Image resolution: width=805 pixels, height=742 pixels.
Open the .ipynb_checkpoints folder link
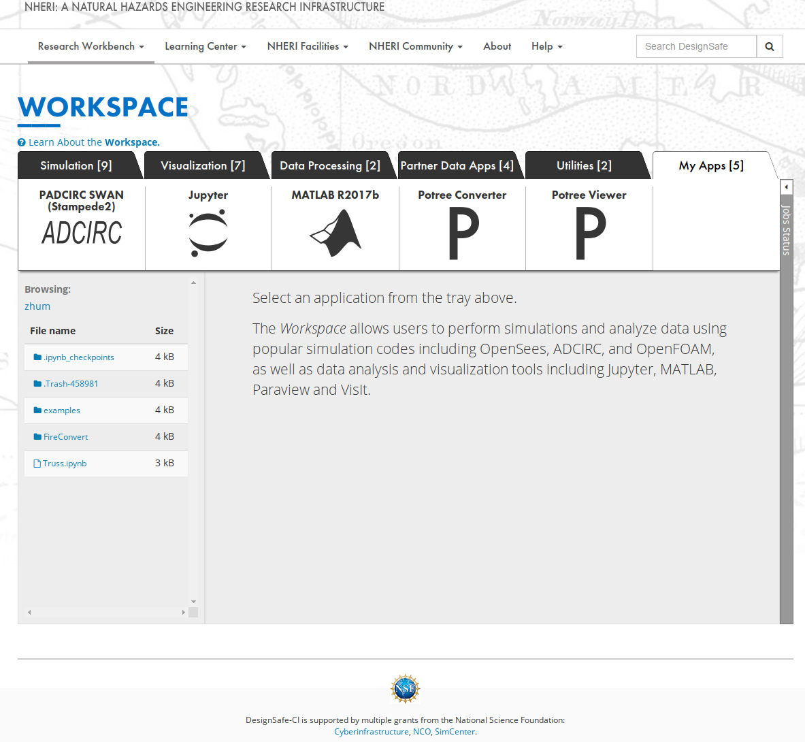pos(78,357)
